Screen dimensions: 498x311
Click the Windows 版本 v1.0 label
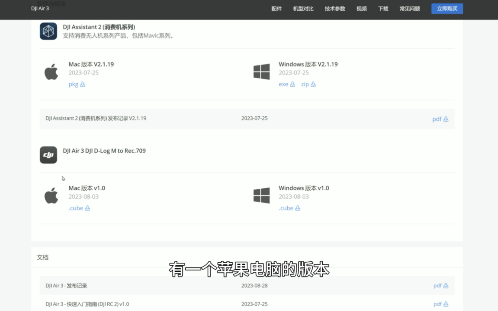pos(304,188)
